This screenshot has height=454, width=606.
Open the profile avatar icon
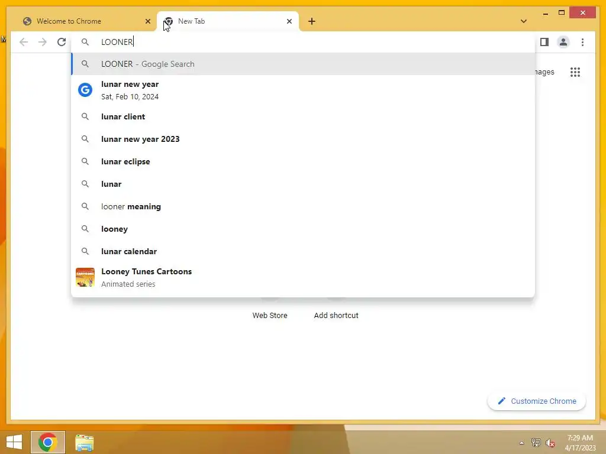point(563,42)
